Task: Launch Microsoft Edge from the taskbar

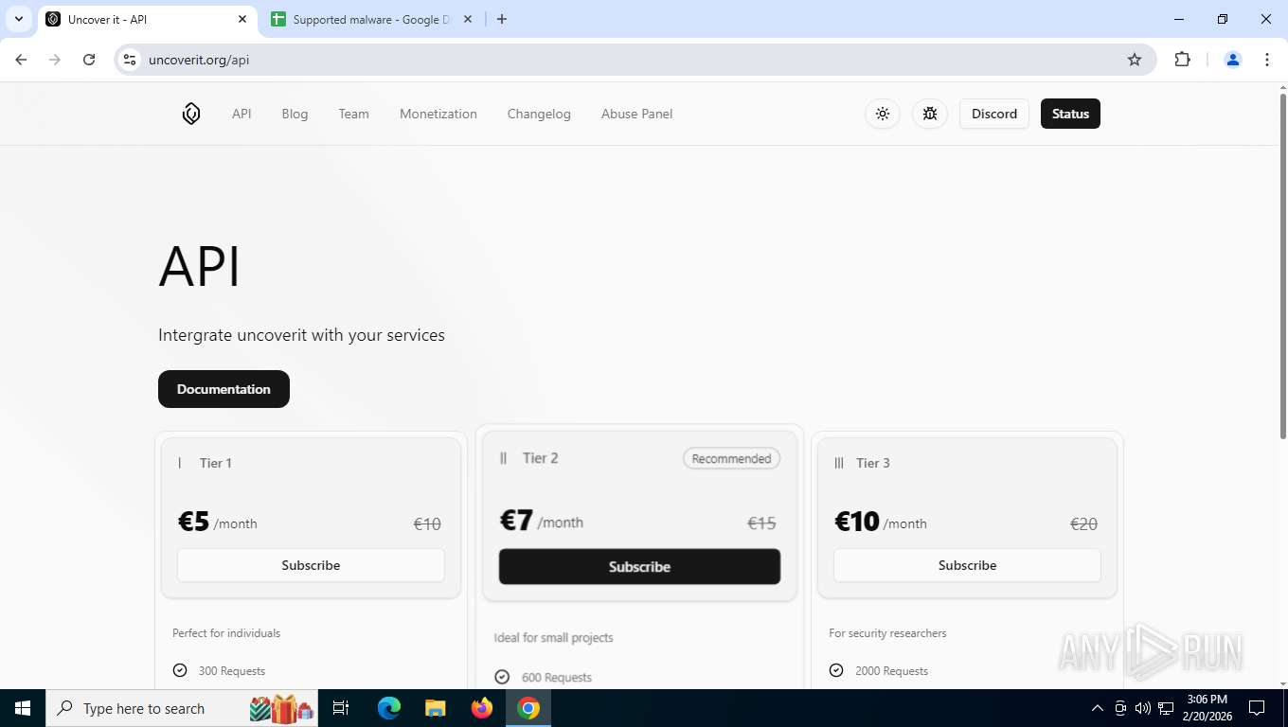Action: coord(389,708)
